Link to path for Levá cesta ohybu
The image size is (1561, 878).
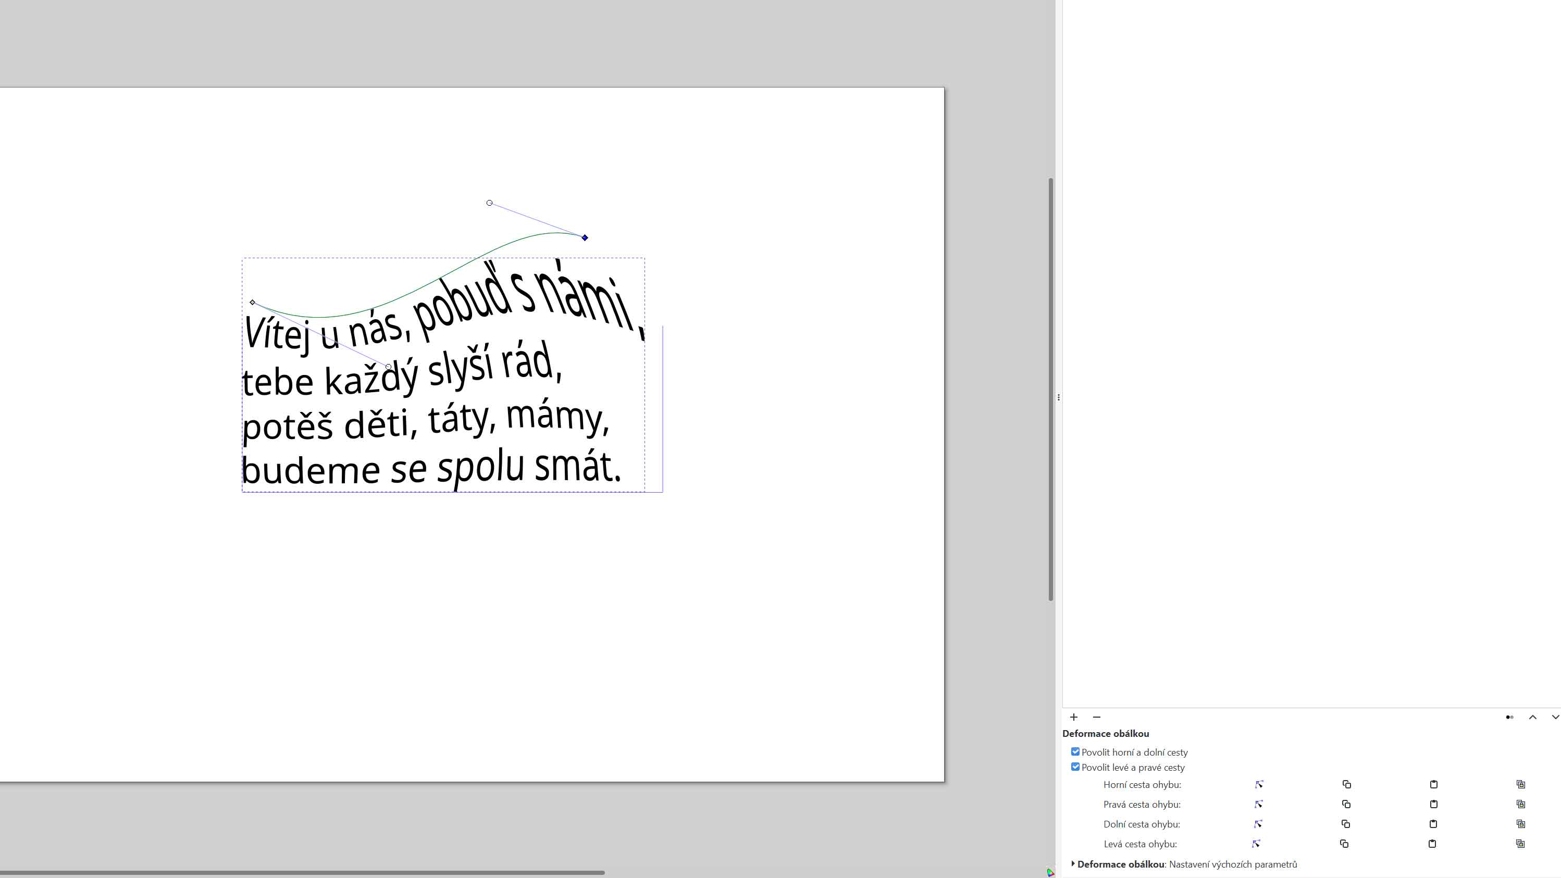(1520, 844)
